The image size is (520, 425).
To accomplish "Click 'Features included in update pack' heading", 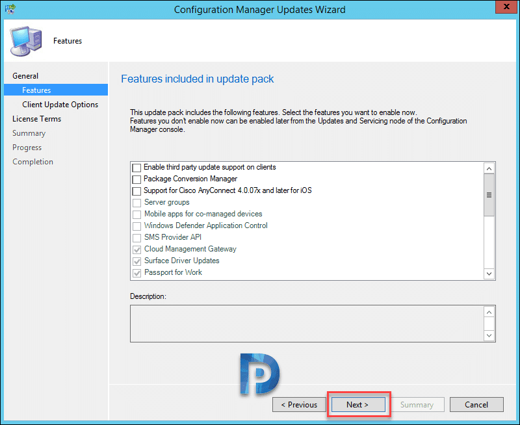I will point(198,79).
